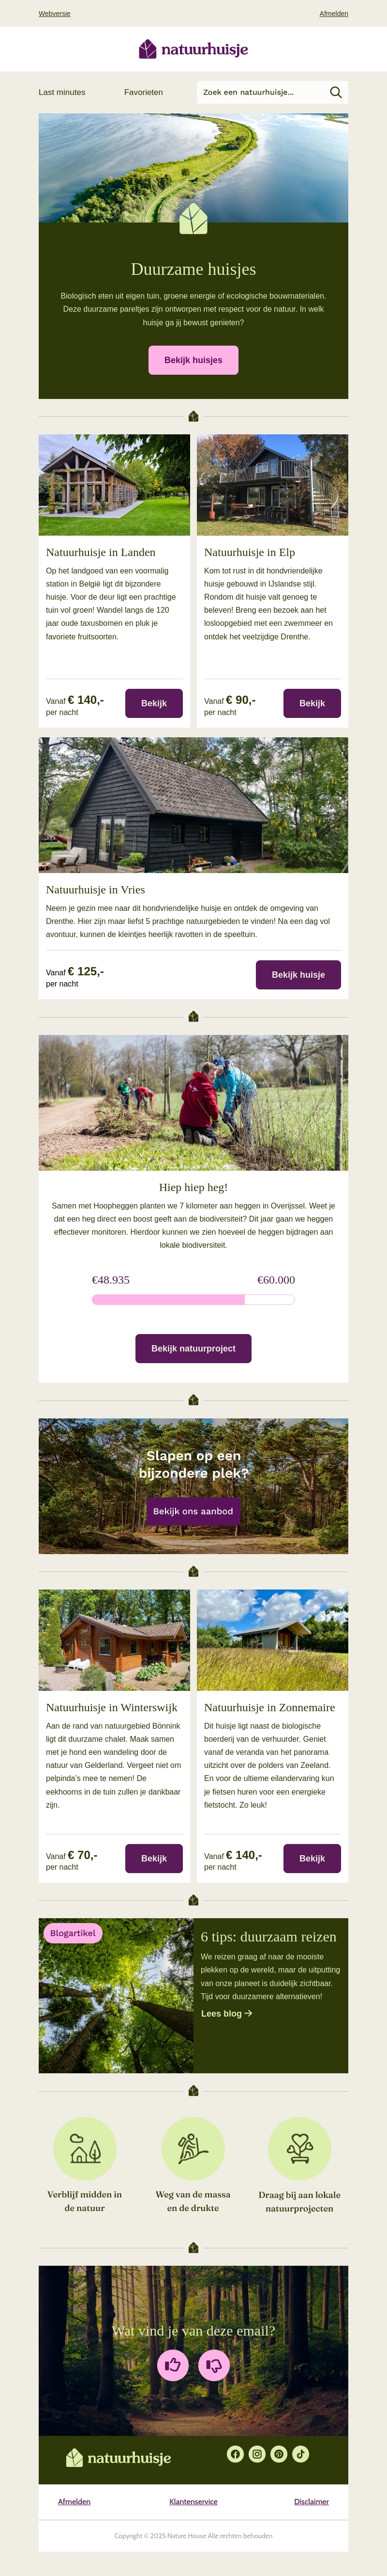Follow the 'Lees blog' arrow link
Viewport: 387px width, 2576px height.
coord(226,2013)
